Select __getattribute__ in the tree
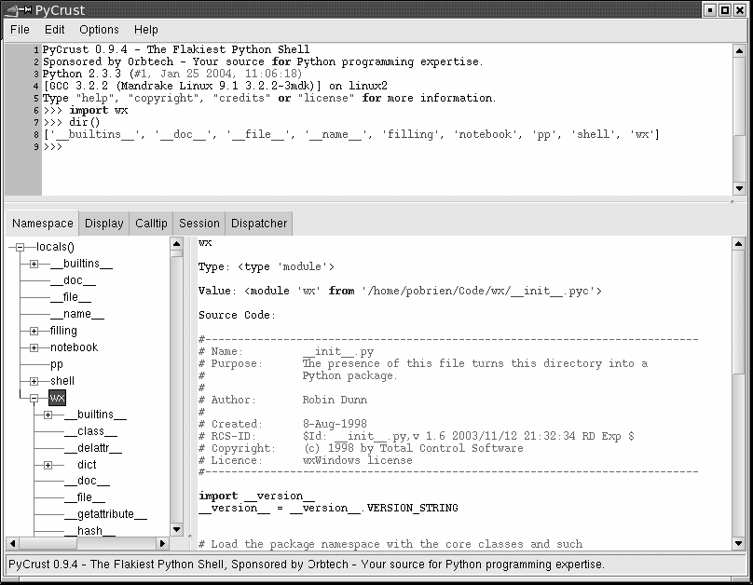 coord(105,514)
